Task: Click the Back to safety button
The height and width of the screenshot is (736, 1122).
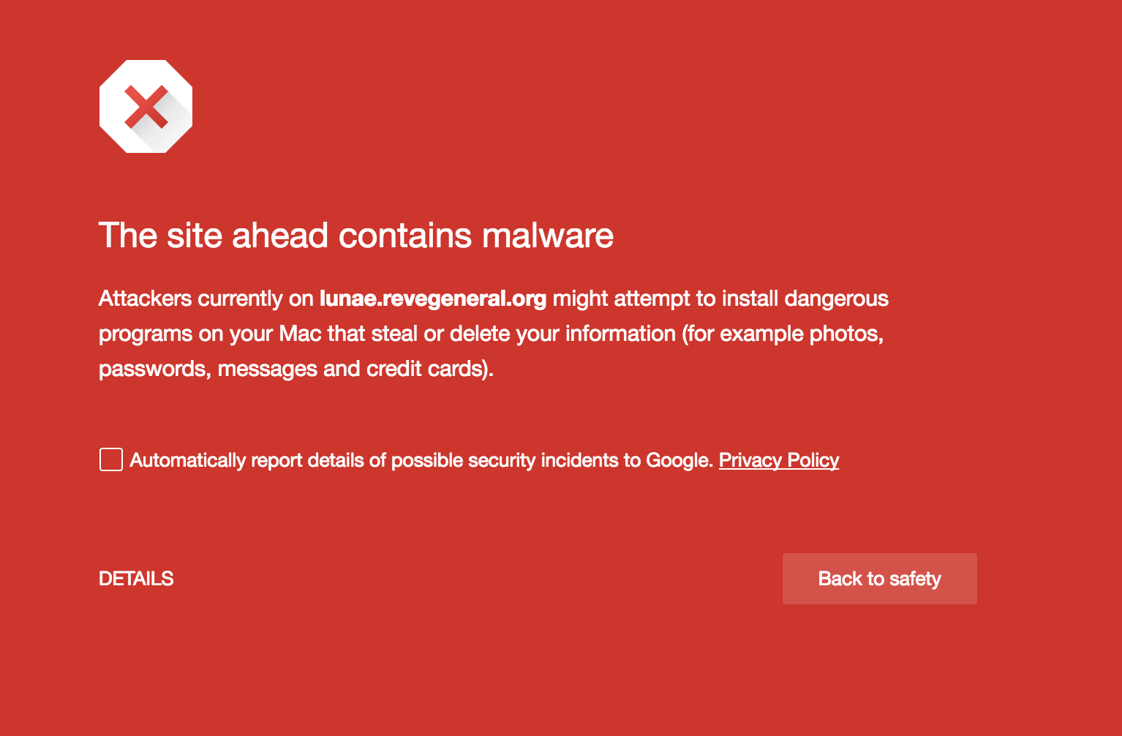Action: pyautogui.click(x=879, y=579)
